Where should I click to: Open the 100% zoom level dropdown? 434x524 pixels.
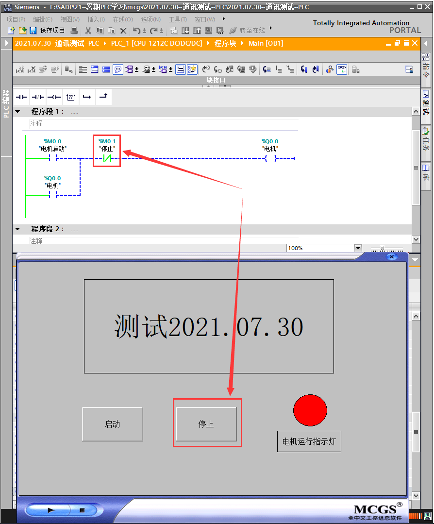click(358, 248)
